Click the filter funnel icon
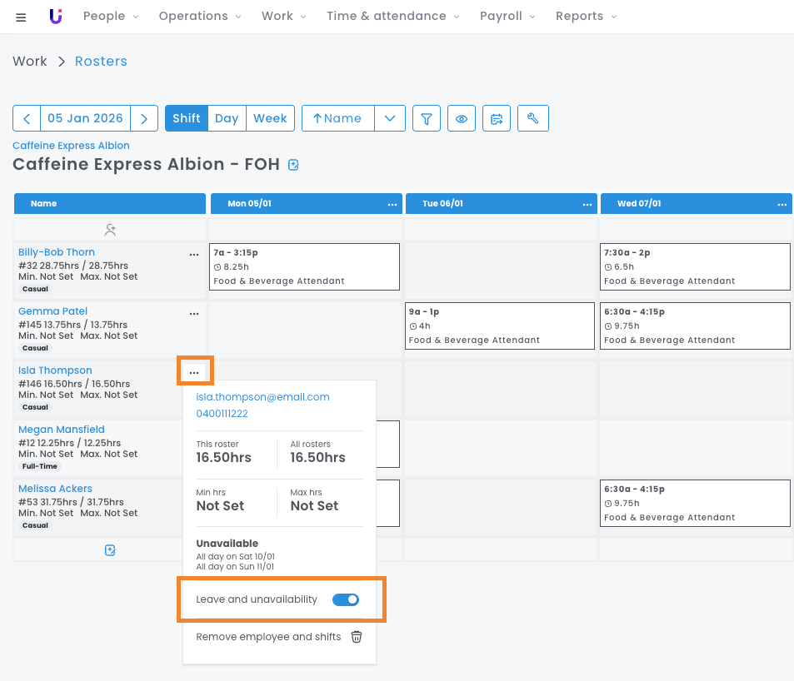This screenshot has height=681, width=794. pos(427,118)
